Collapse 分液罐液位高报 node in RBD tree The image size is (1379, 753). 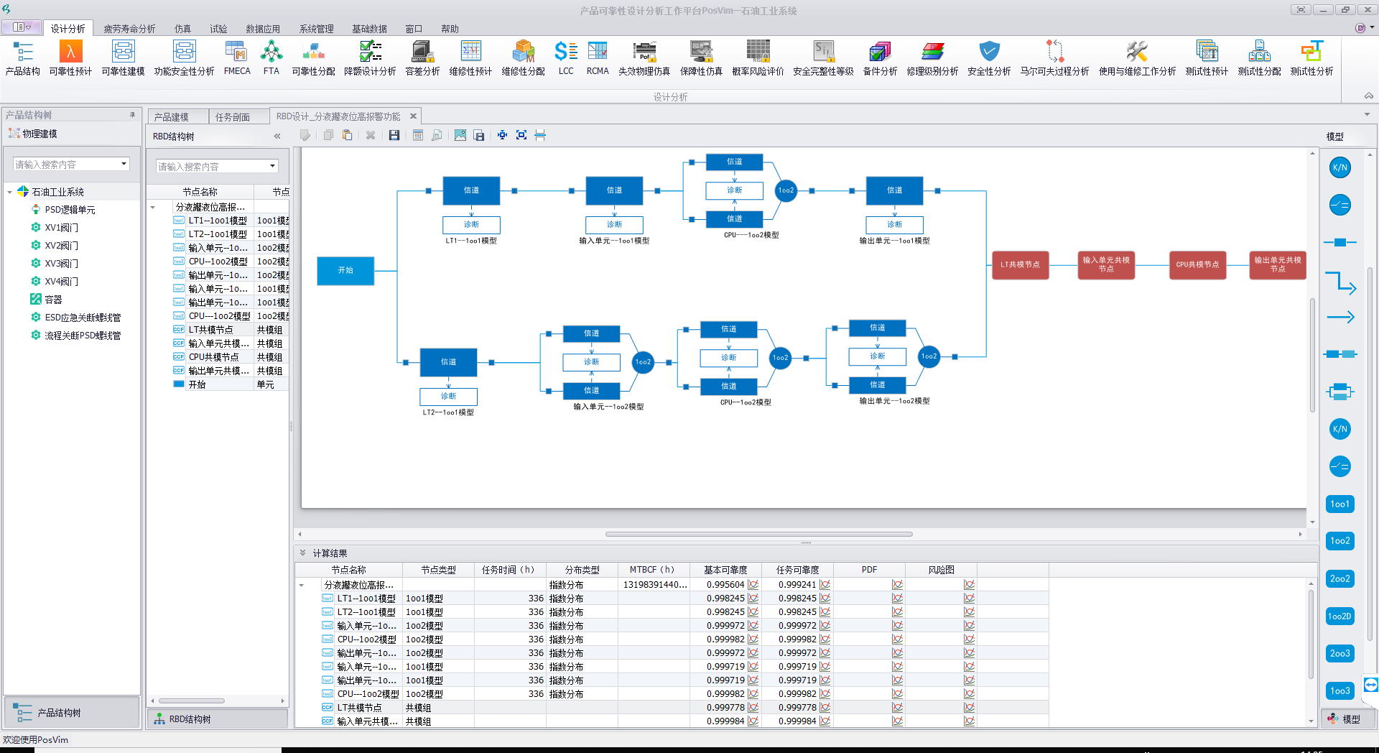coord(153,207)
